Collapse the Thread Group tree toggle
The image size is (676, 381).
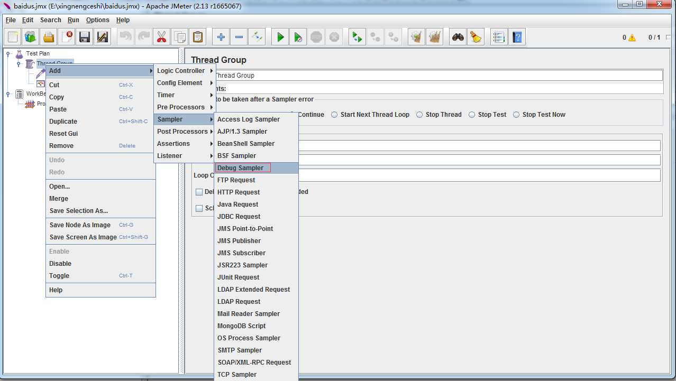coord(19,63)
